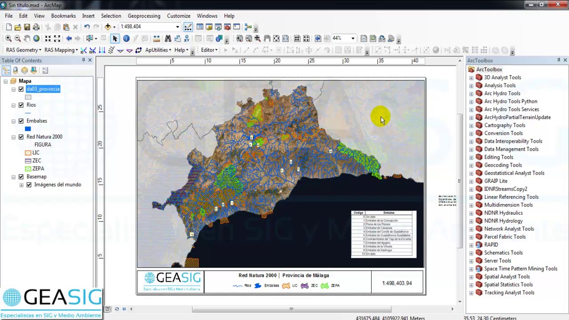Click the ZEPA green symbol swatch
Screen dimensions: 569x320
click(x=28, y=169)
